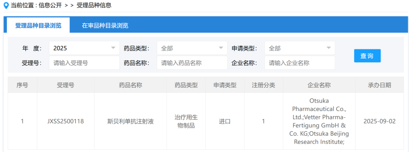Screen dimensions: 409x152
Task: Open the 申请类型 dropdown
Action: pos(300,48)
